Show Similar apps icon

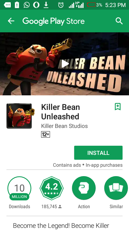tap(116, 188)
